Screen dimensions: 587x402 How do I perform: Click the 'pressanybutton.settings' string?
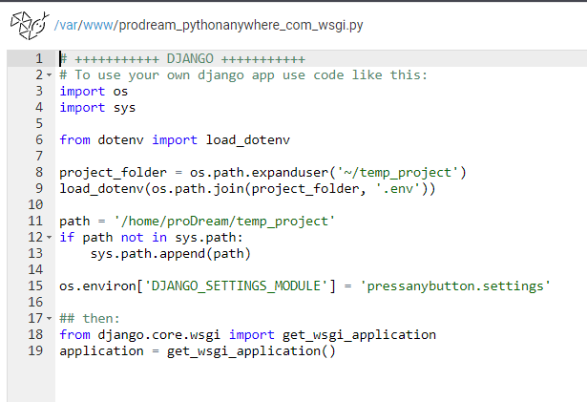455,286
